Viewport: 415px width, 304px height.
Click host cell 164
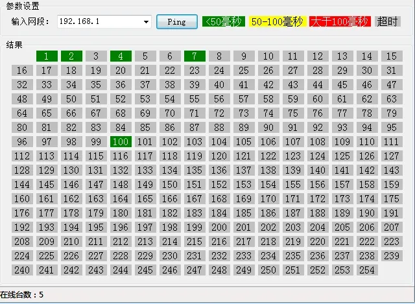point(121,199)
